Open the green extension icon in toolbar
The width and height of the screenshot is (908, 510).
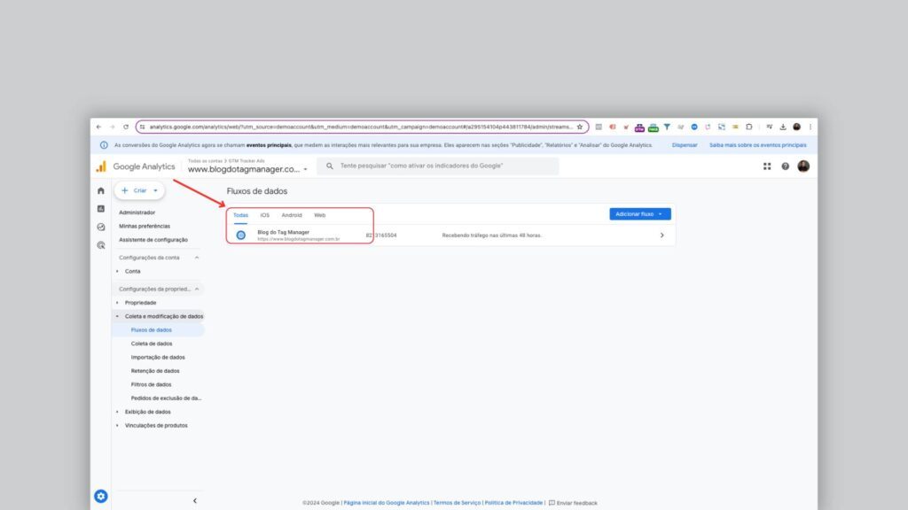click(x=654, y=127)
